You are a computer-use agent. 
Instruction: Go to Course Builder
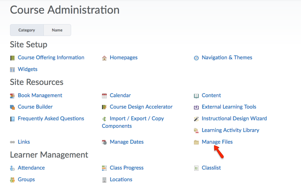click(x=35, y=107)
